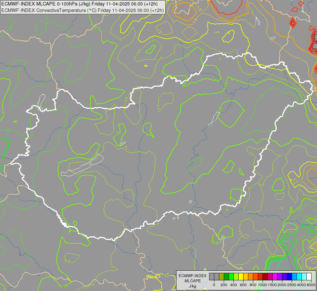Click the J/kg unit label in the legend
The height and width of the screenshot is (291, 317).
pyautogui.click(x=193, y=286)
